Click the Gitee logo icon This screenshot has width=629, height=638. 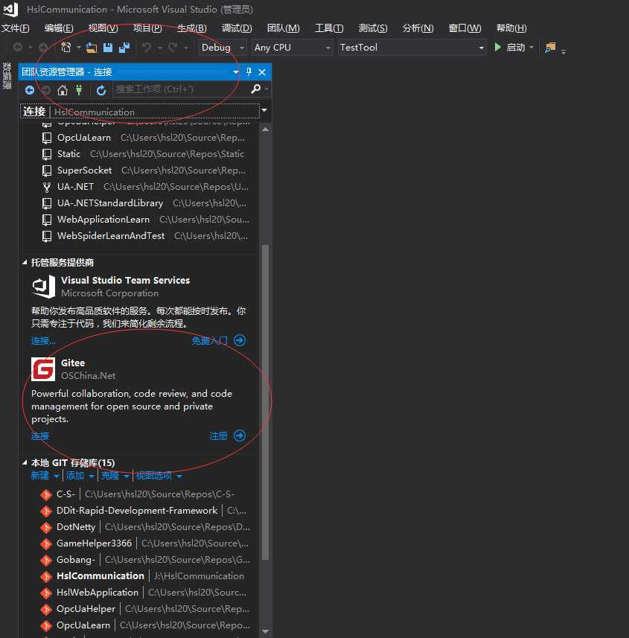pyautogui.click(x=43, y=369)
